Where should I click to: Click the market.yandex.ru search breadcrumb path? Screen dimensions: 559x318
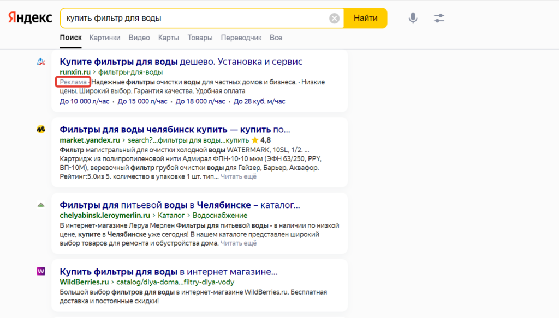coord(188,140)
